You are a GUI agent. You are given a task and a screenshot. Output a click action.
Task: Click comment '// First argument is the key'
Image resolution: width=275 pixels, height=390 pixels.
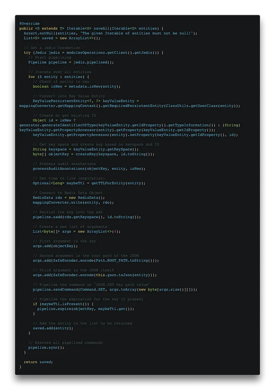pos(65,241)
